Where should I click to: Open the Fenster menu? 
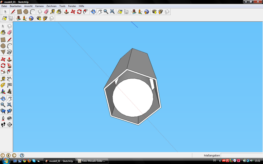click(x=72, y=6)
